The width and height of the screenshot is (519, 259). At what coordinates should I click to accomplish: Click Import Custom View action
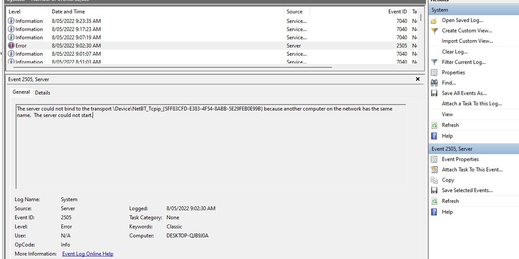[x=468, y=41]
